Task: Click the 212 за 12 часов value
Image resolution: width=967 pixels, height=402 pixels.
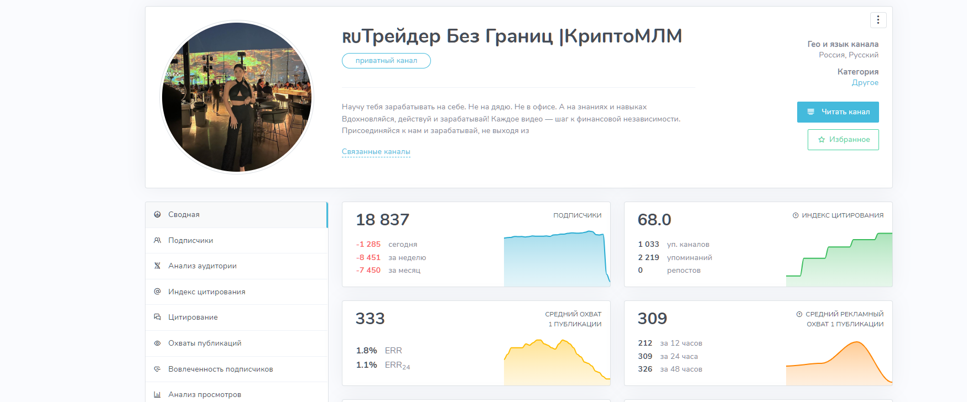Action: (x=645, y=343)
